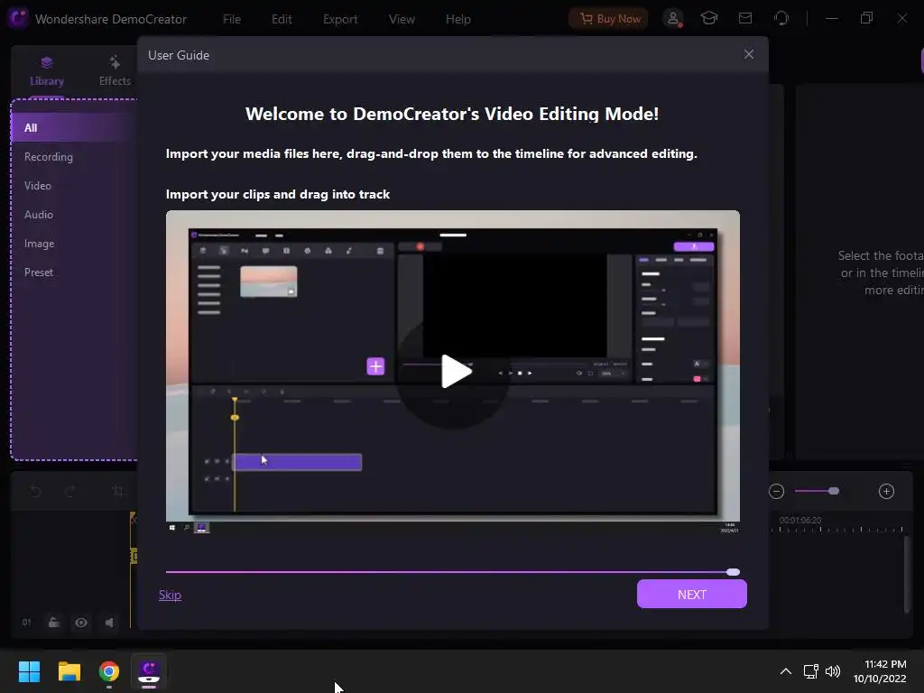Select the Video library category
The width and height of the screenshot is (924, 693).
[37, 186]
